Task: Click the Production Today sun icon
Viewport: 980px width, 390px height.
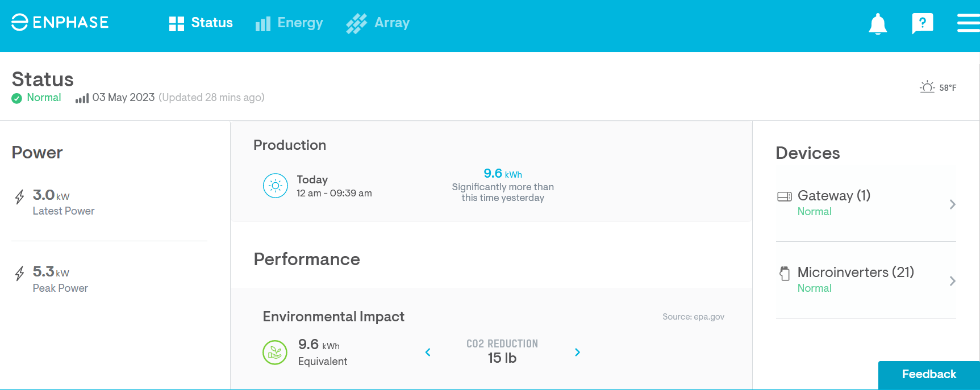Action: tap(276, 186)
